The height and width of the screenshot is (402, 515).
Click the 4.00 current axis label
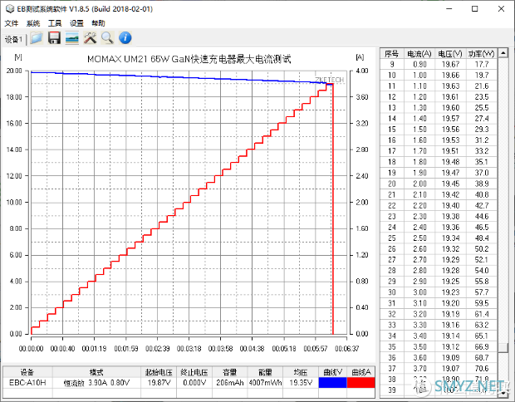click(x=362, y=71)
